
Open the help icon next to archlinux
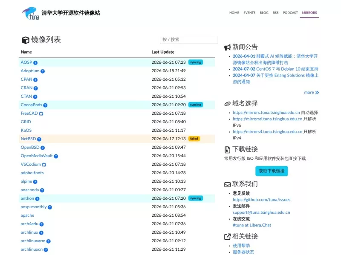click(41, 232)
